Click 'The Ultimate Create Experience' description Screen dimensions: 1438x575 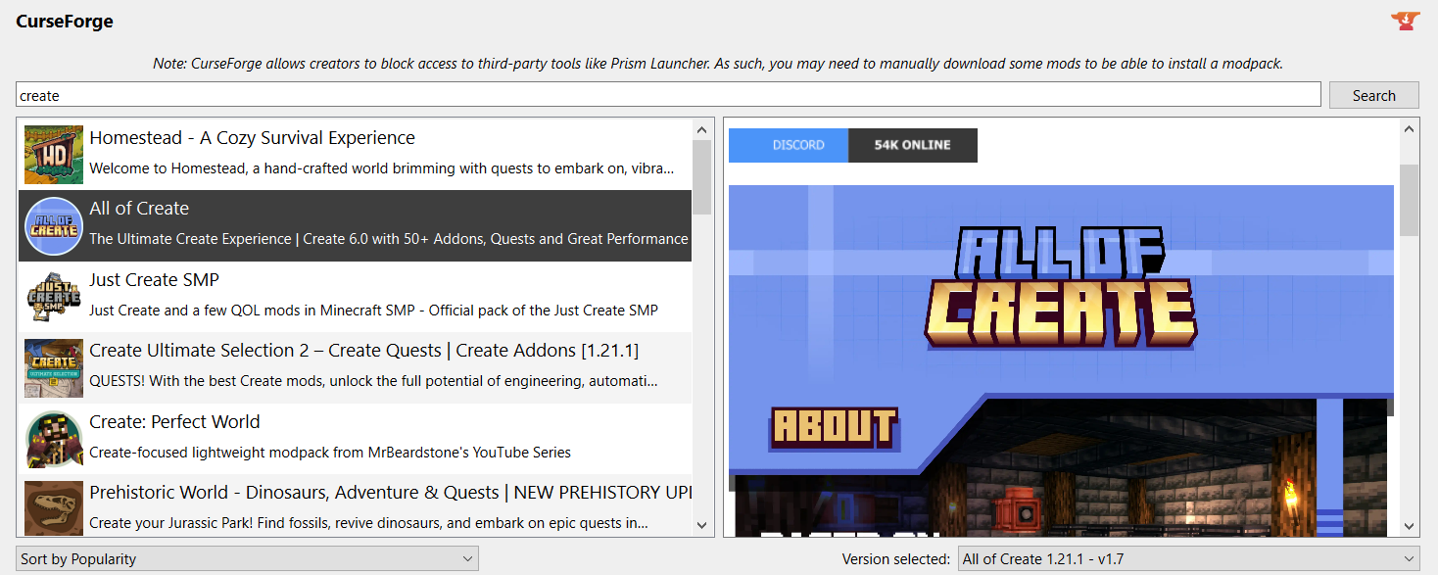click(389, 239)
